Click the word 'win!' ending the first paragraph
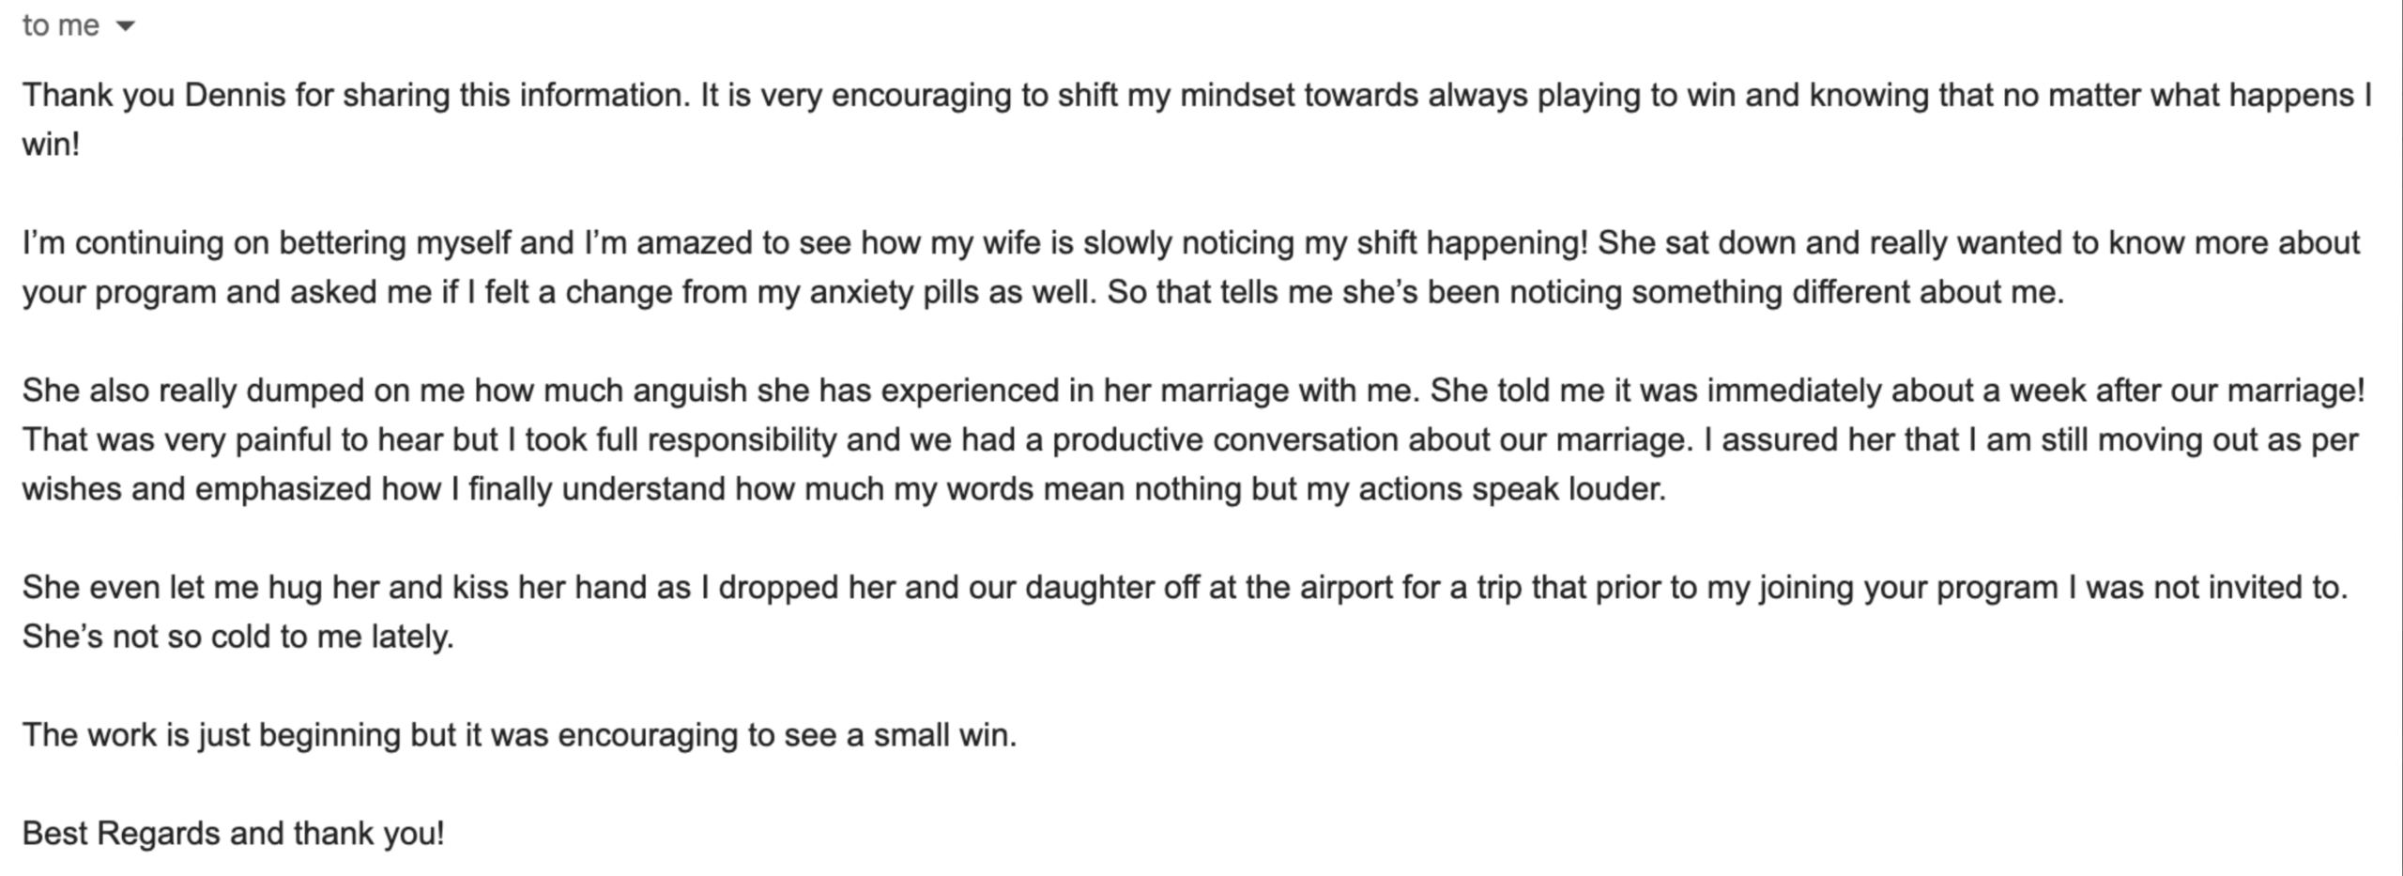This screenshot has width=2403, height=876. 52,145
